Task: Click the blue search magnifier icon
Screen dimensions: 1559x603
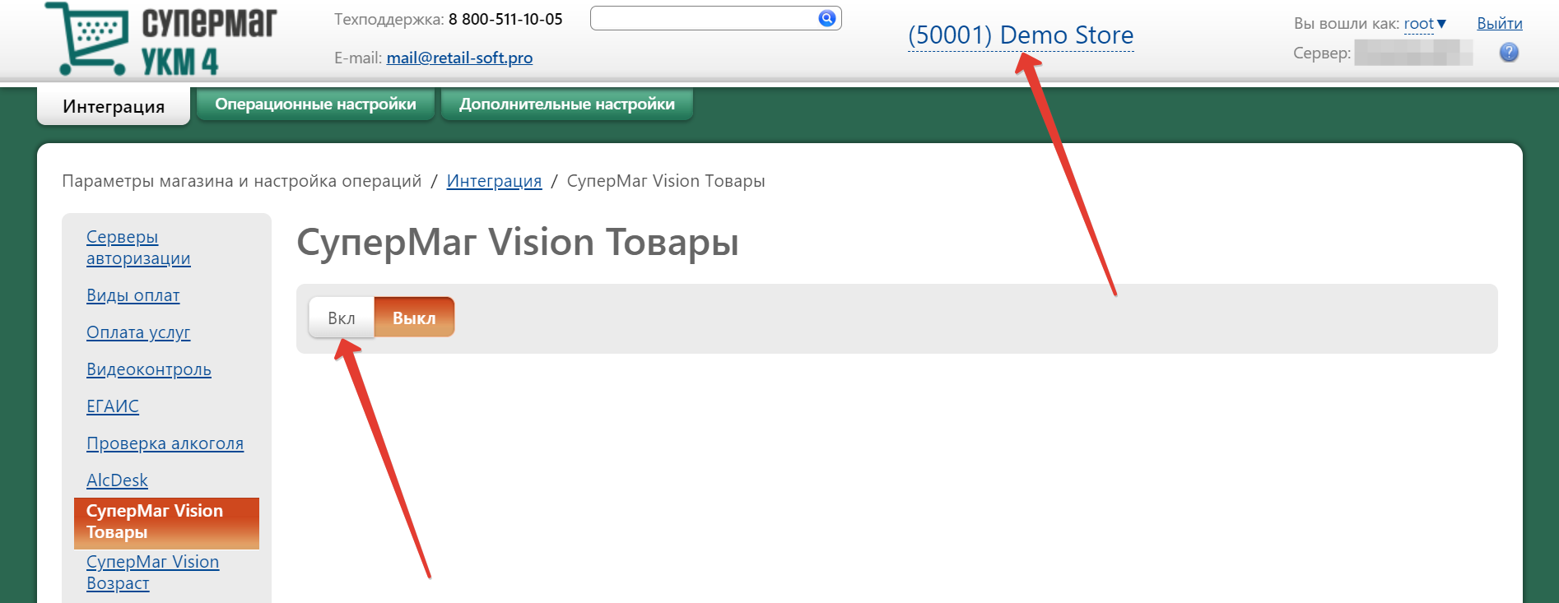Action: (x=827, y=18)
